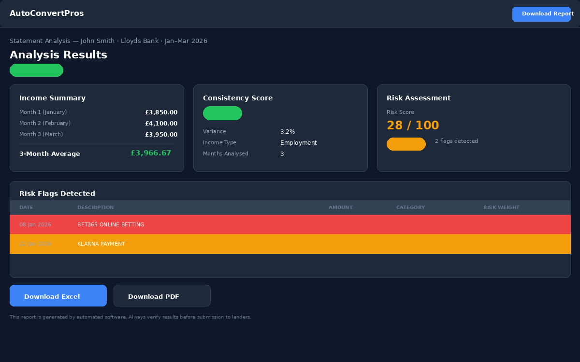Click the AutoConvertPros logo text

point(47,14)
